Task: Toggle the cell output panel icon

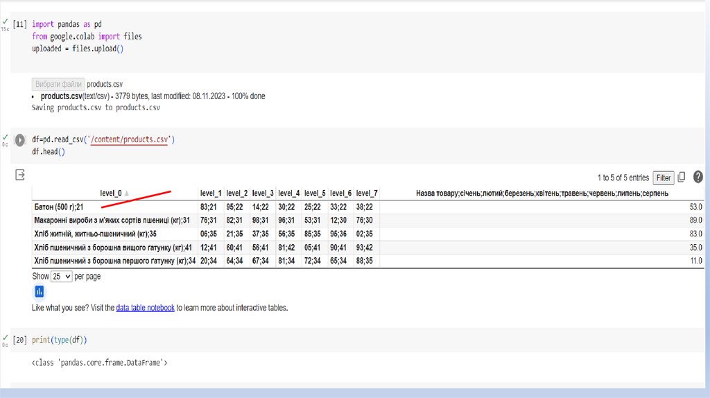Action: click(x=20, y=175)
